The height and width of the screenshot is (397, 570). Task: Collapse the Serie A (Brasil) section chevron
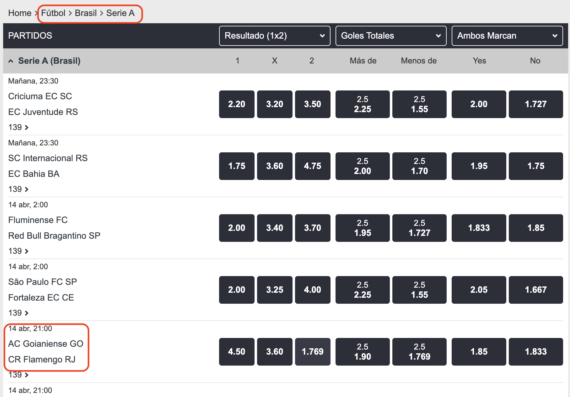tap(11, 61)
